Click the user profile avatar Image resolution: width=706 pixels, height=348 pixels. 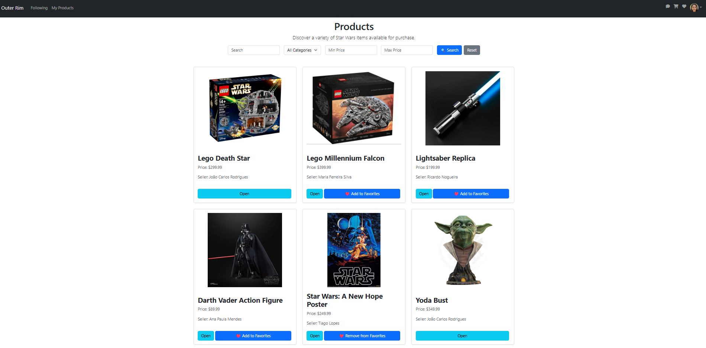(x=694, y=7)
